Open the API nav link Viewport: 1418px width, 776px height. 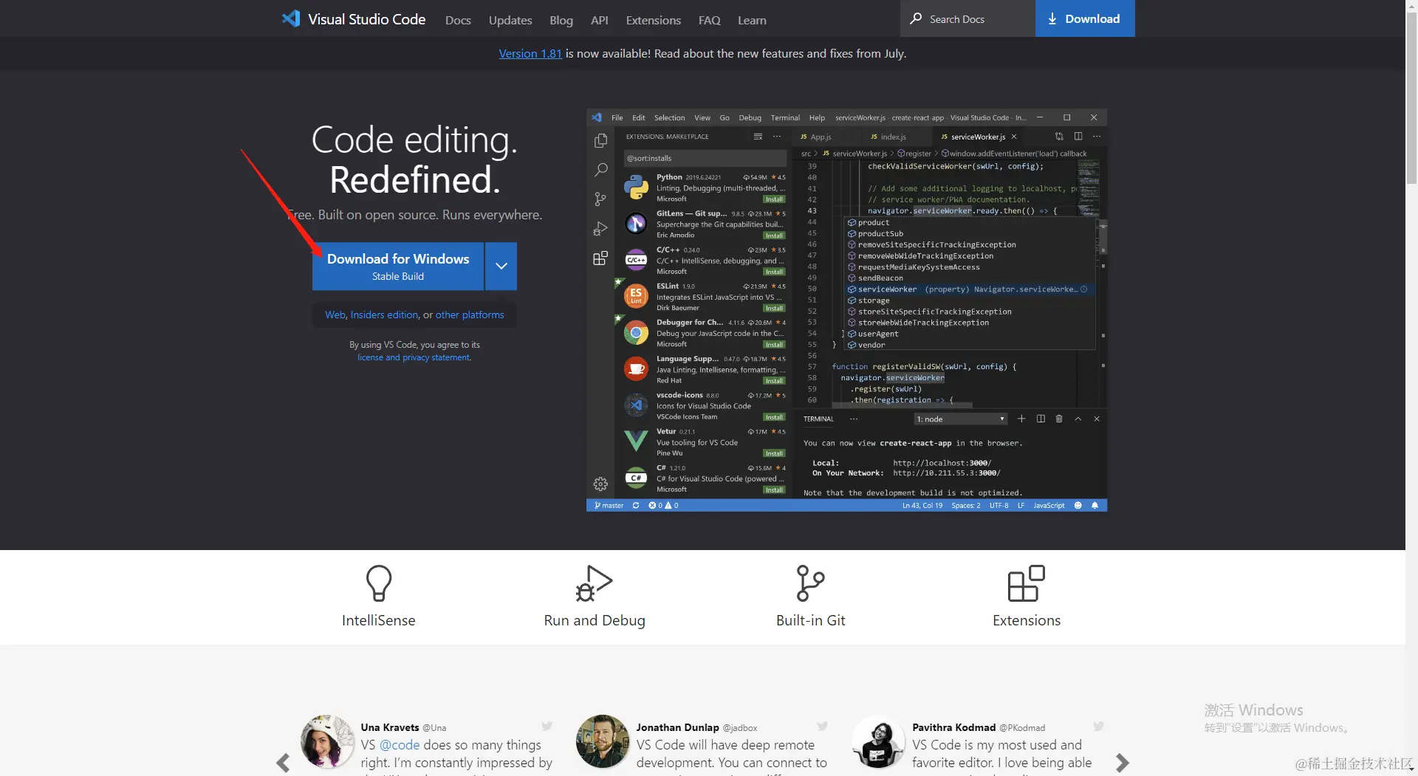[600, 20]
